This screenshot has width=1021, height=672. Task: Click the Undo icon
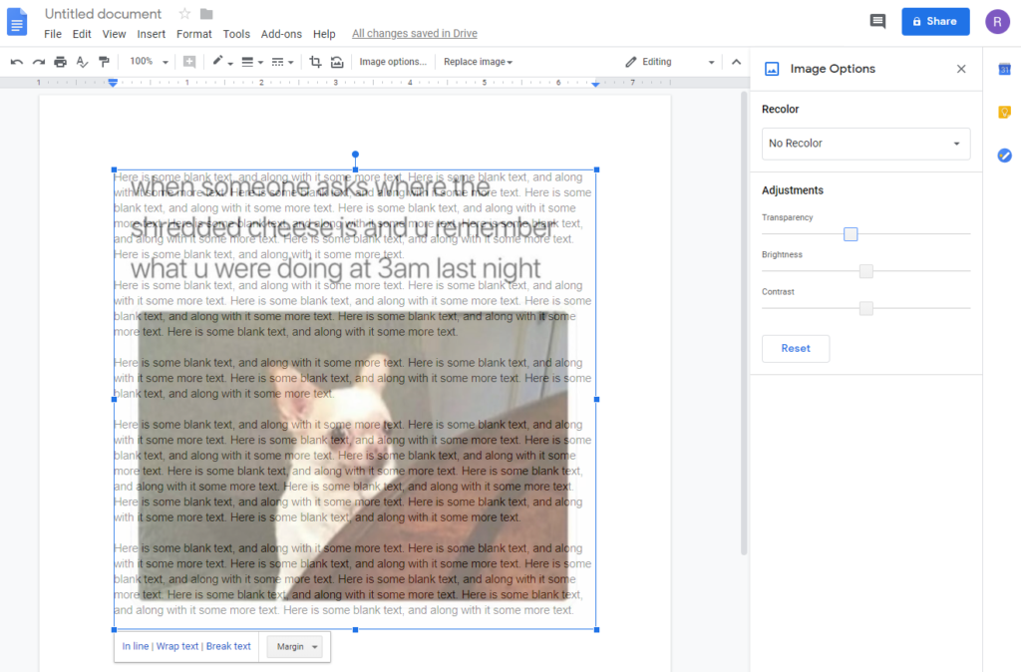[x=16, y=61]
